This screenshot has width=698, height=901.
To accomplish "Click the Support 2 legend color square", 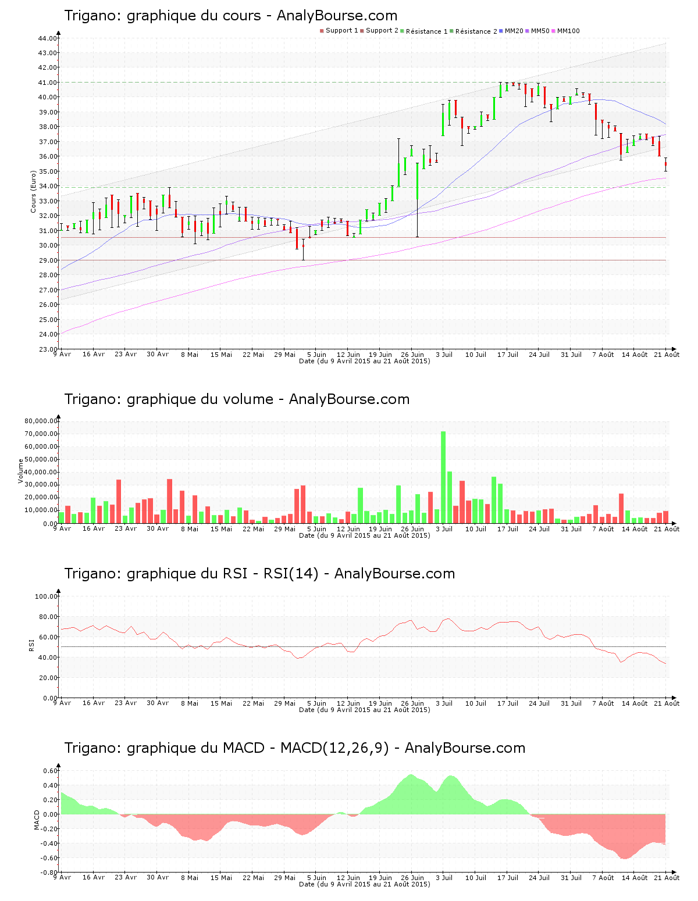I will [x=362, y=31].
